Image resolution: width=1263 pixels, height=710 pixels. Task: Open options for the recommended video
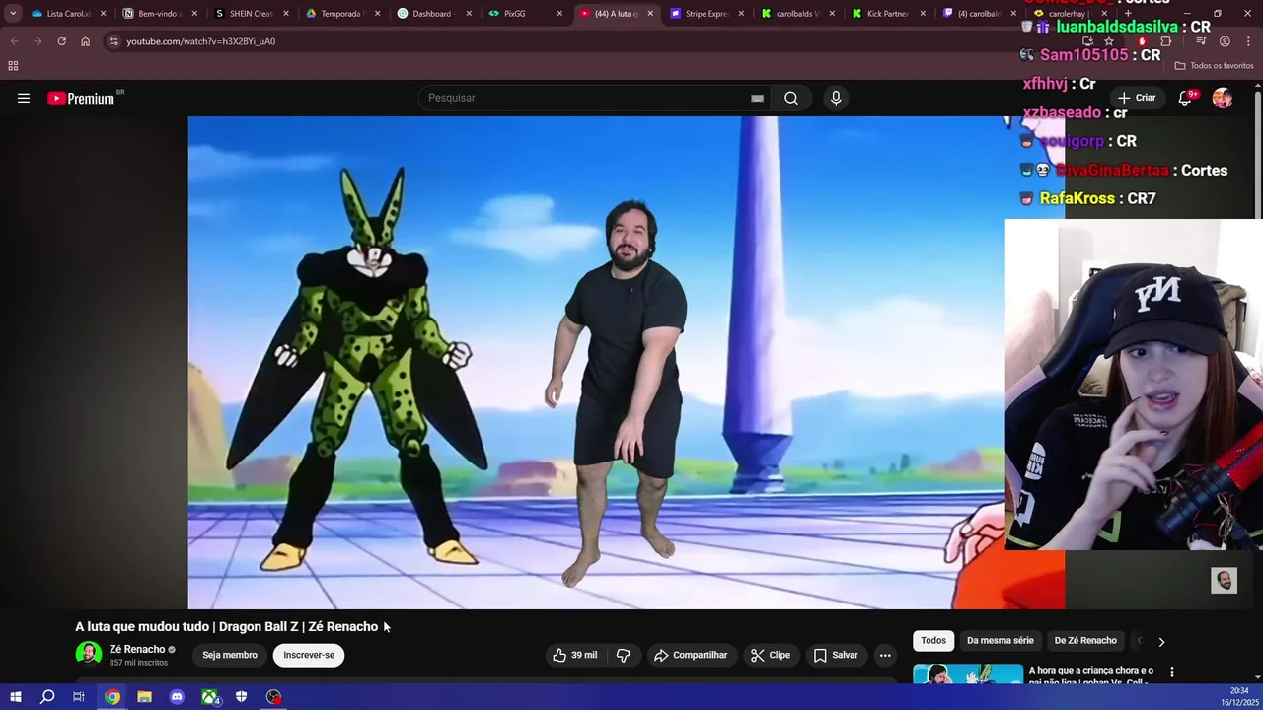pyautogui.click(x=1172, y=672)
